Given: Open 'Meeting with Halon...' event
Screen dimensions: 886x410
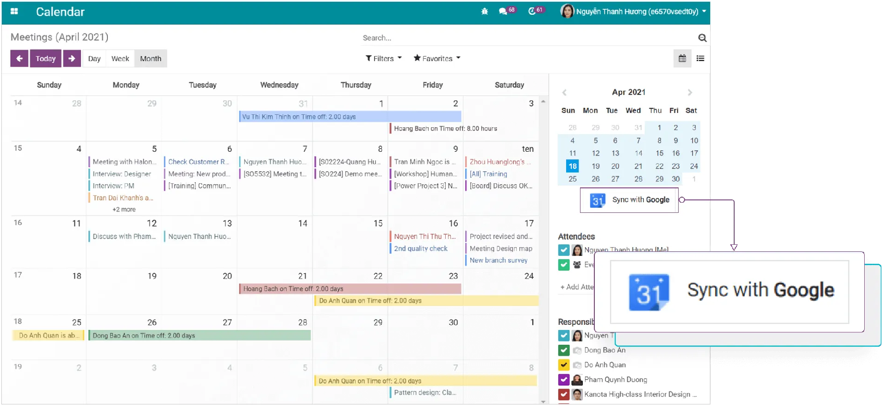Looking at the screenshot, I should click(x=124, y=162).
